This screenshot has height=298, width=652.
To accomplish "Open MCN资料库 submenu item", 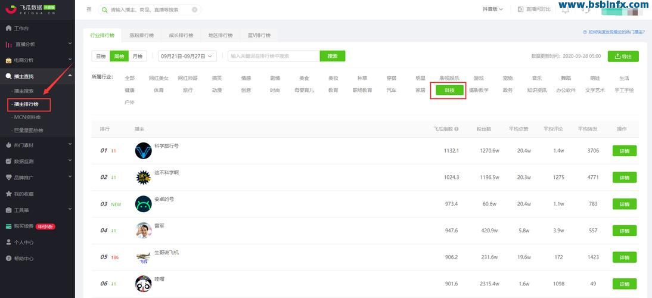I will coord(27,117).
